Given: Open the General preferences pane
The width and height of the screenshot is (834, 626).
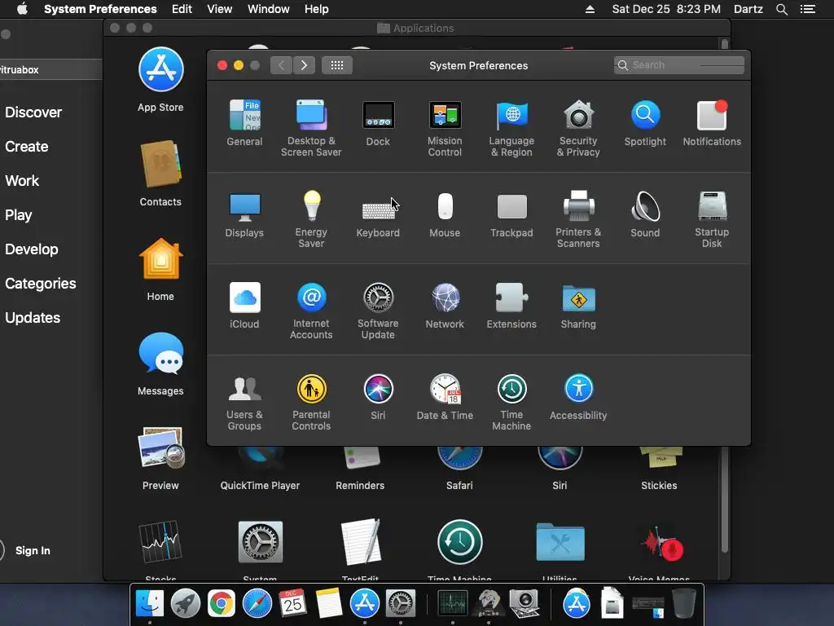Looking at the screenshot, I should pyautogui.click(x=244, y=123).
